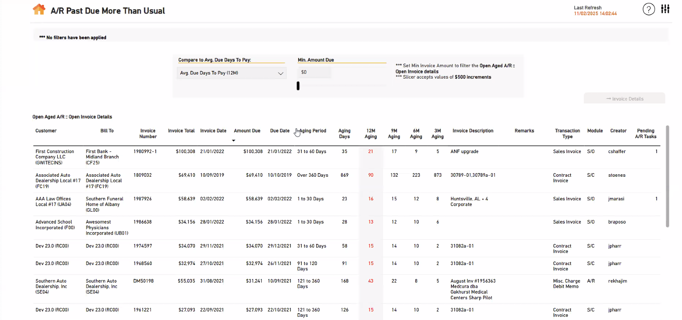Sort by Pending A/R Tasks header

pos(646,134)
